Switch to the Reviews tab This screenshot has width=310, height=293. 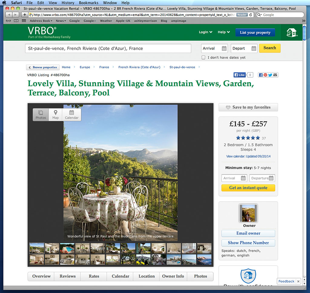click(x=67, y=276)
